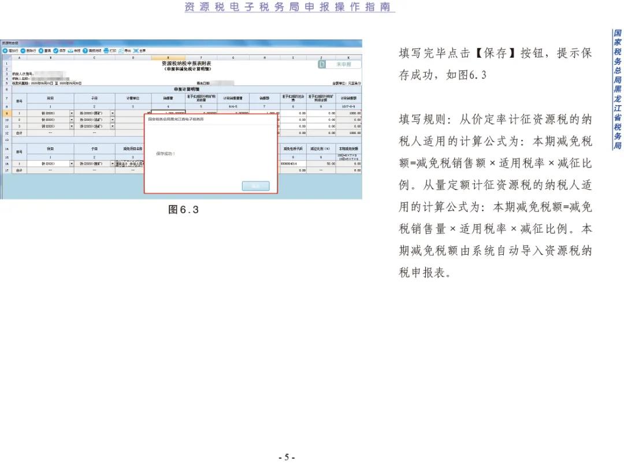Click the vertical side text 国家税务总局黑龙江省税务局
The image size is (624, 465).
pos(617,90)
